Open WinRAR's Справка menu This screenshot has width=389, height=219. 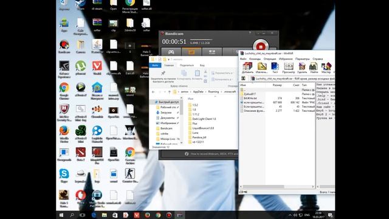[317, 59]
